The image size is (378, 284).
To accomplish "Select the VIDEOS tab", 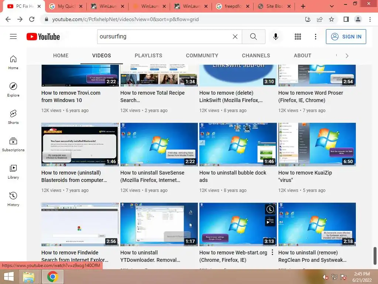I will coord(102,55).
